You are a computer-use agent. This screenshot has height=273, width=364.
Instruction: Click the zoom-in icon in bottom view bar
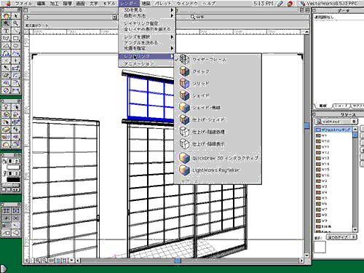click(38, 261)
